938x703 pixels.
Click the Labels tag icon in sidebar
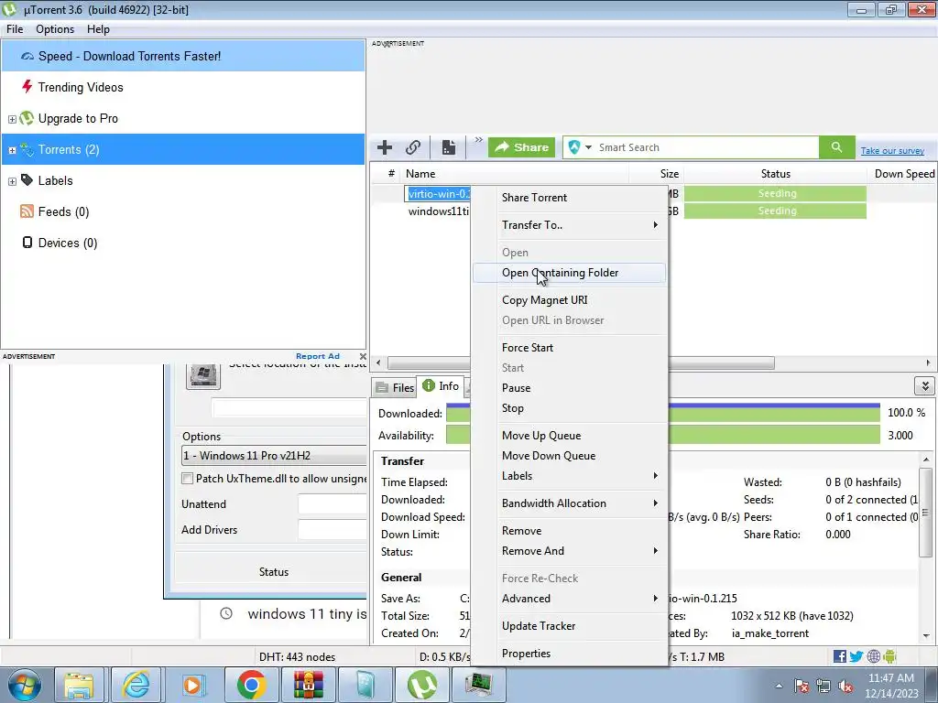pos(27,180)
